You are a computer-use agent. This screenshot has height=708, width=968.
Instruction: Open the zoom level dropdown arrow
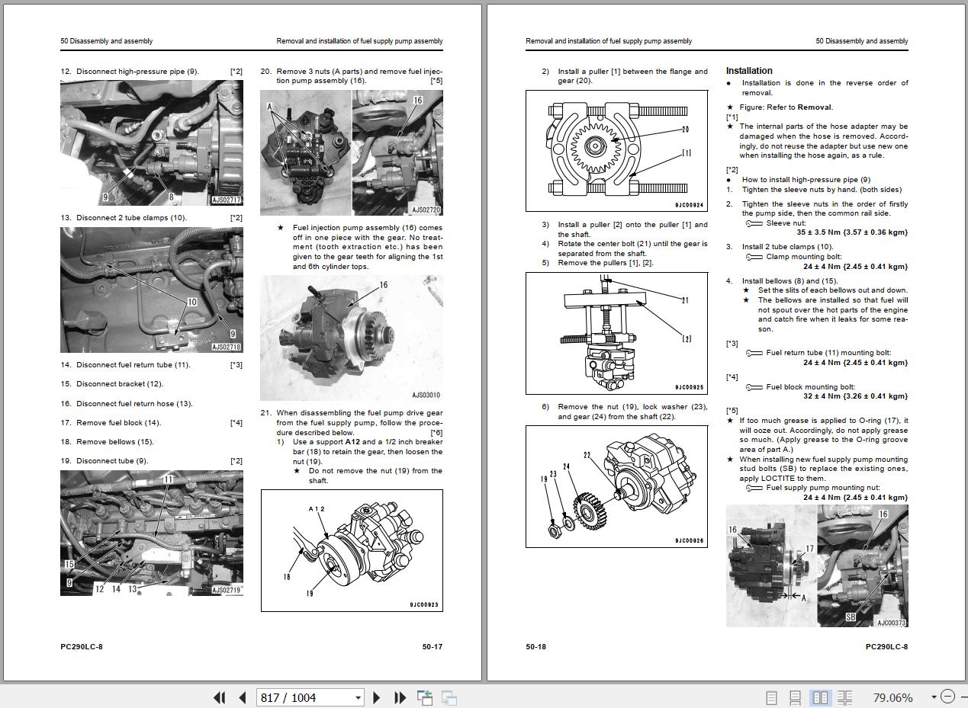(x=933, y=697)
